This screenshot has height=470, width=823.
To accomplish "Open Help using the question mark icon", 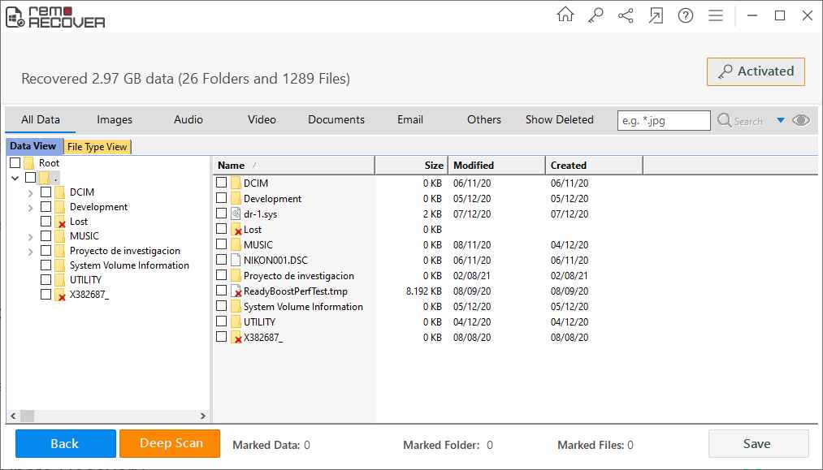I will pyautogui.click(x=686, y=15).
